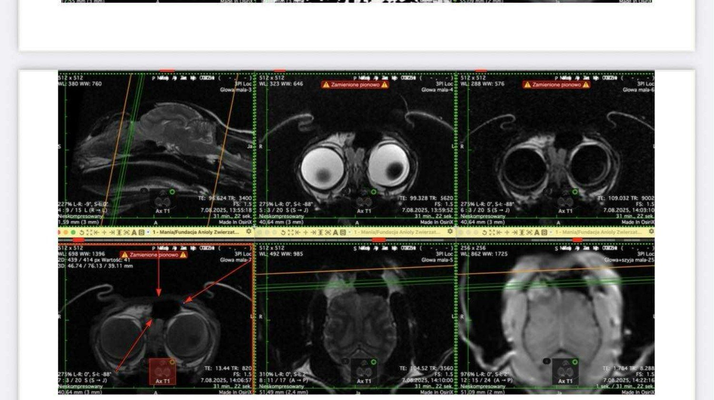
Task: Click the red slice marker above Glowa+szyja mala-25 viewer
Action: point(577,240)
